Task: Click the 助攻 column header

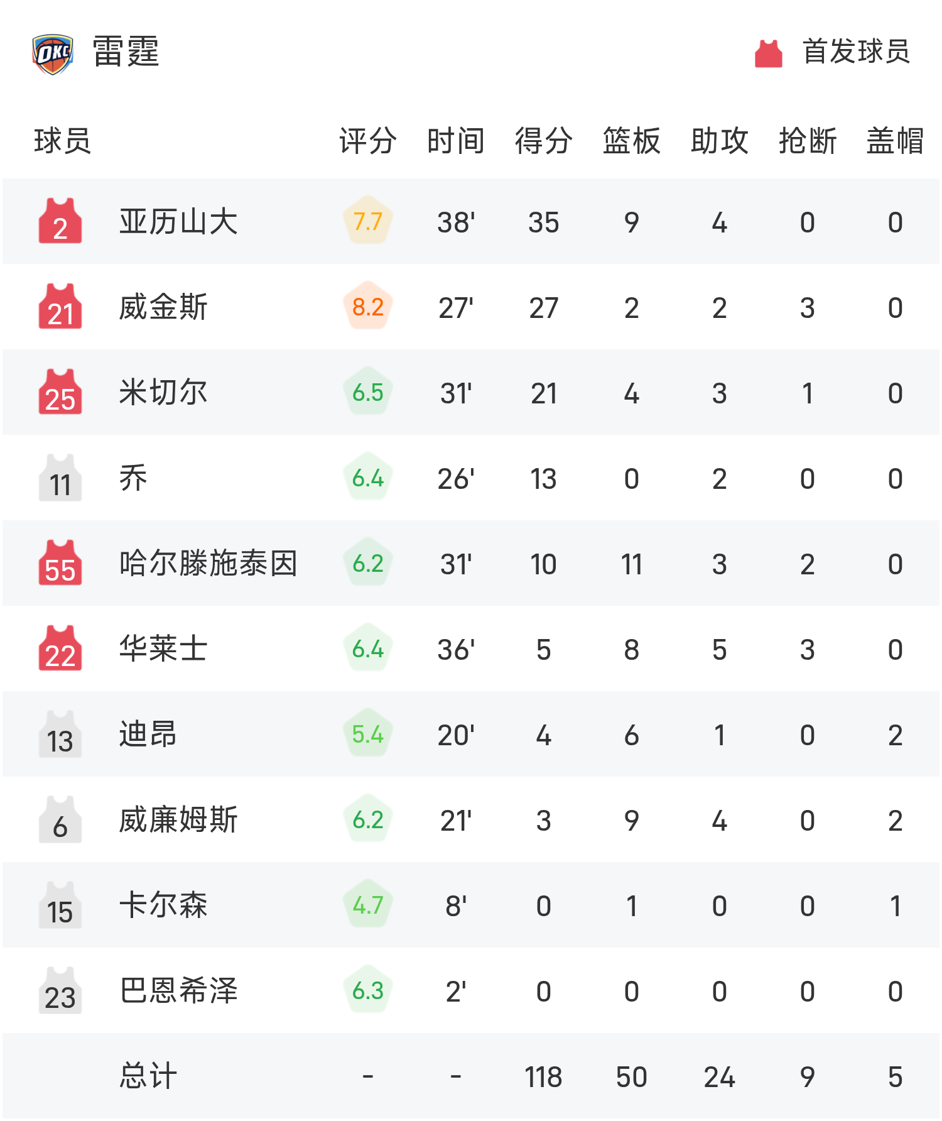Action: [x=719, y=141]
